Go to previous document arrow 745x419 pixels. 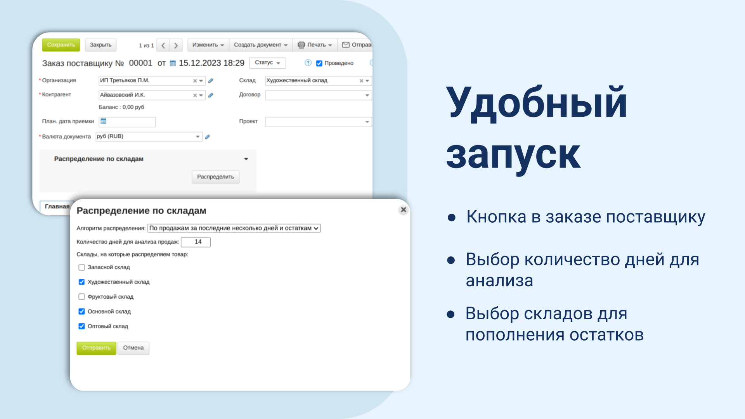tap(163, 45)
